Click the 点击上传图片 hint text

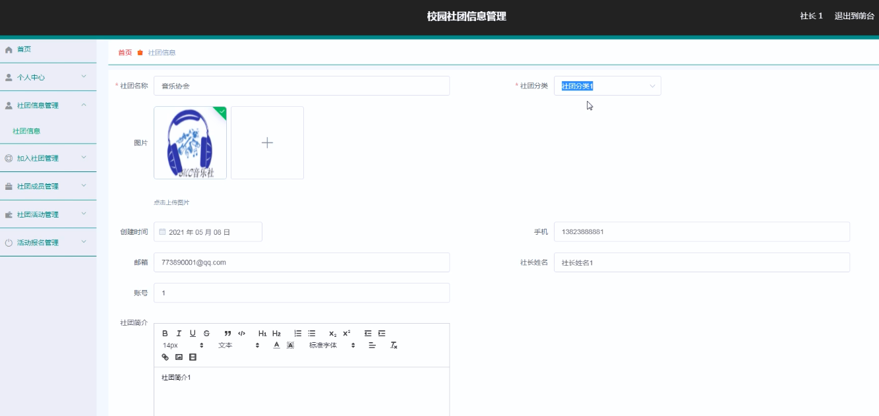pyautogui.click(x=171, y=202)
